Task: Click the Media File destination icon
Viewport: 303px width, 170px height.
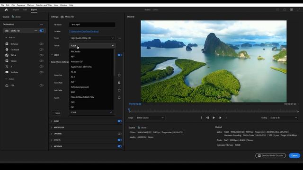Action: [x=7, y=31]
